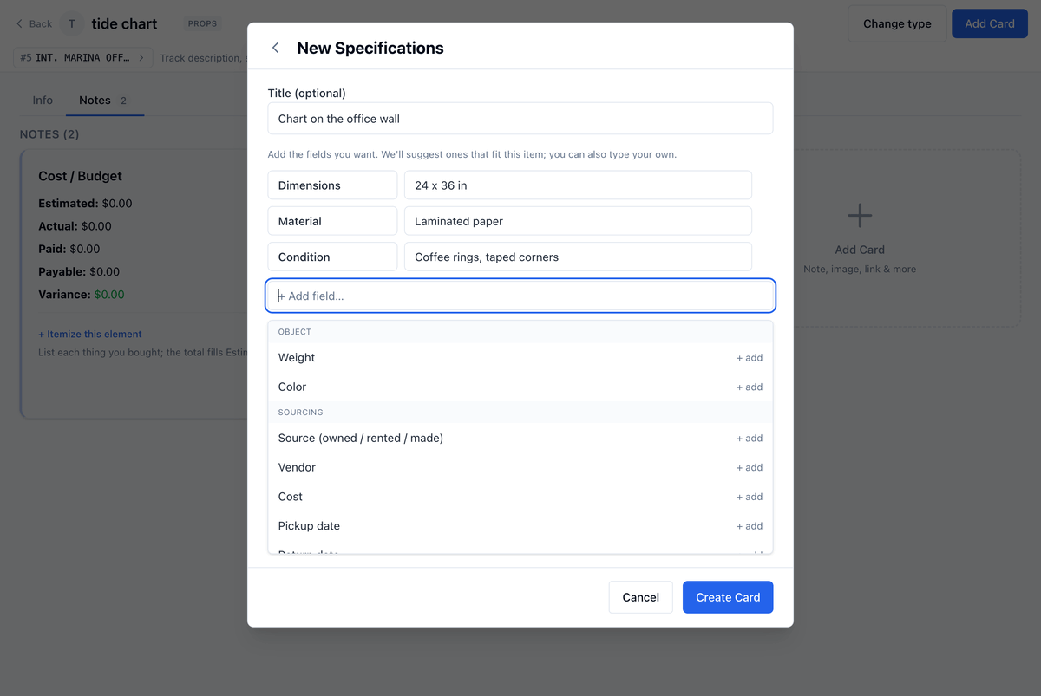Click the Change type button
1041x696 pixels.
[x=897, y=23]
